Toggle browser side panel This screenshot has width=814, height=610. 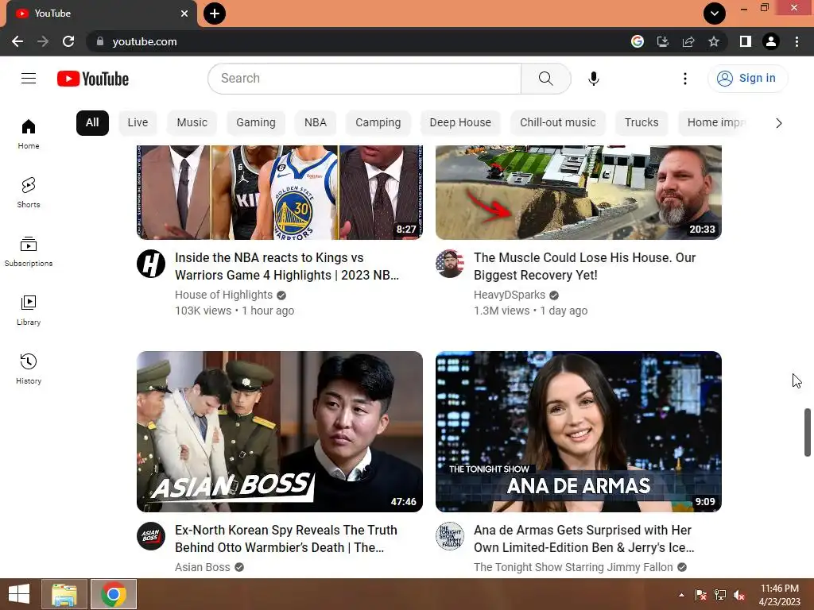[x=746, y=41]
